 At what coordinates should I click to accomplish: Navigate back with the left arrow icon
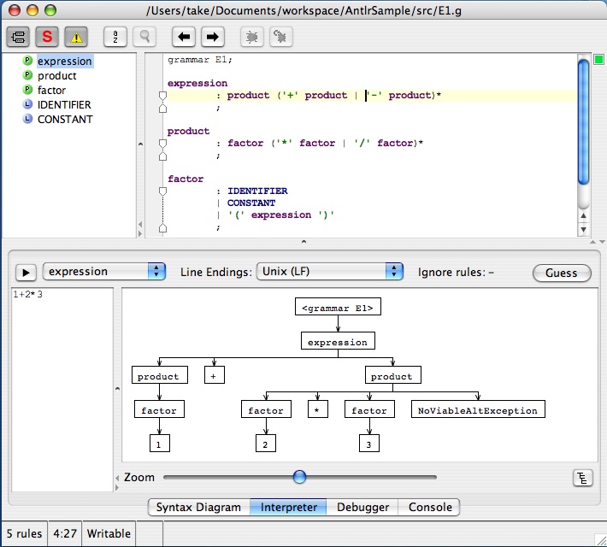click(x=184, y=37)
